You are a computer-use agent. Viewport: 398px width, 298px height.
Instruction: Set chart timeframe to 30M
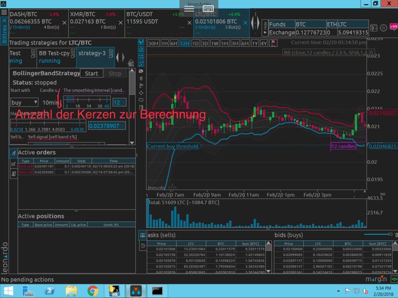(153, 43)
